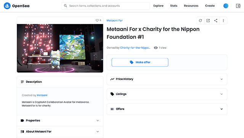The height and width of the screenshot is (138, 244).
Task: Expand the Price History section
Action: click(167, 79)
